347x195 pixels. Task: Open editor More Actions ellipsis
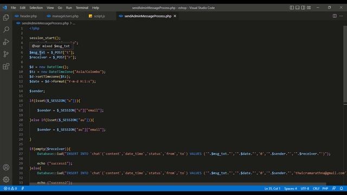[341, 16]
